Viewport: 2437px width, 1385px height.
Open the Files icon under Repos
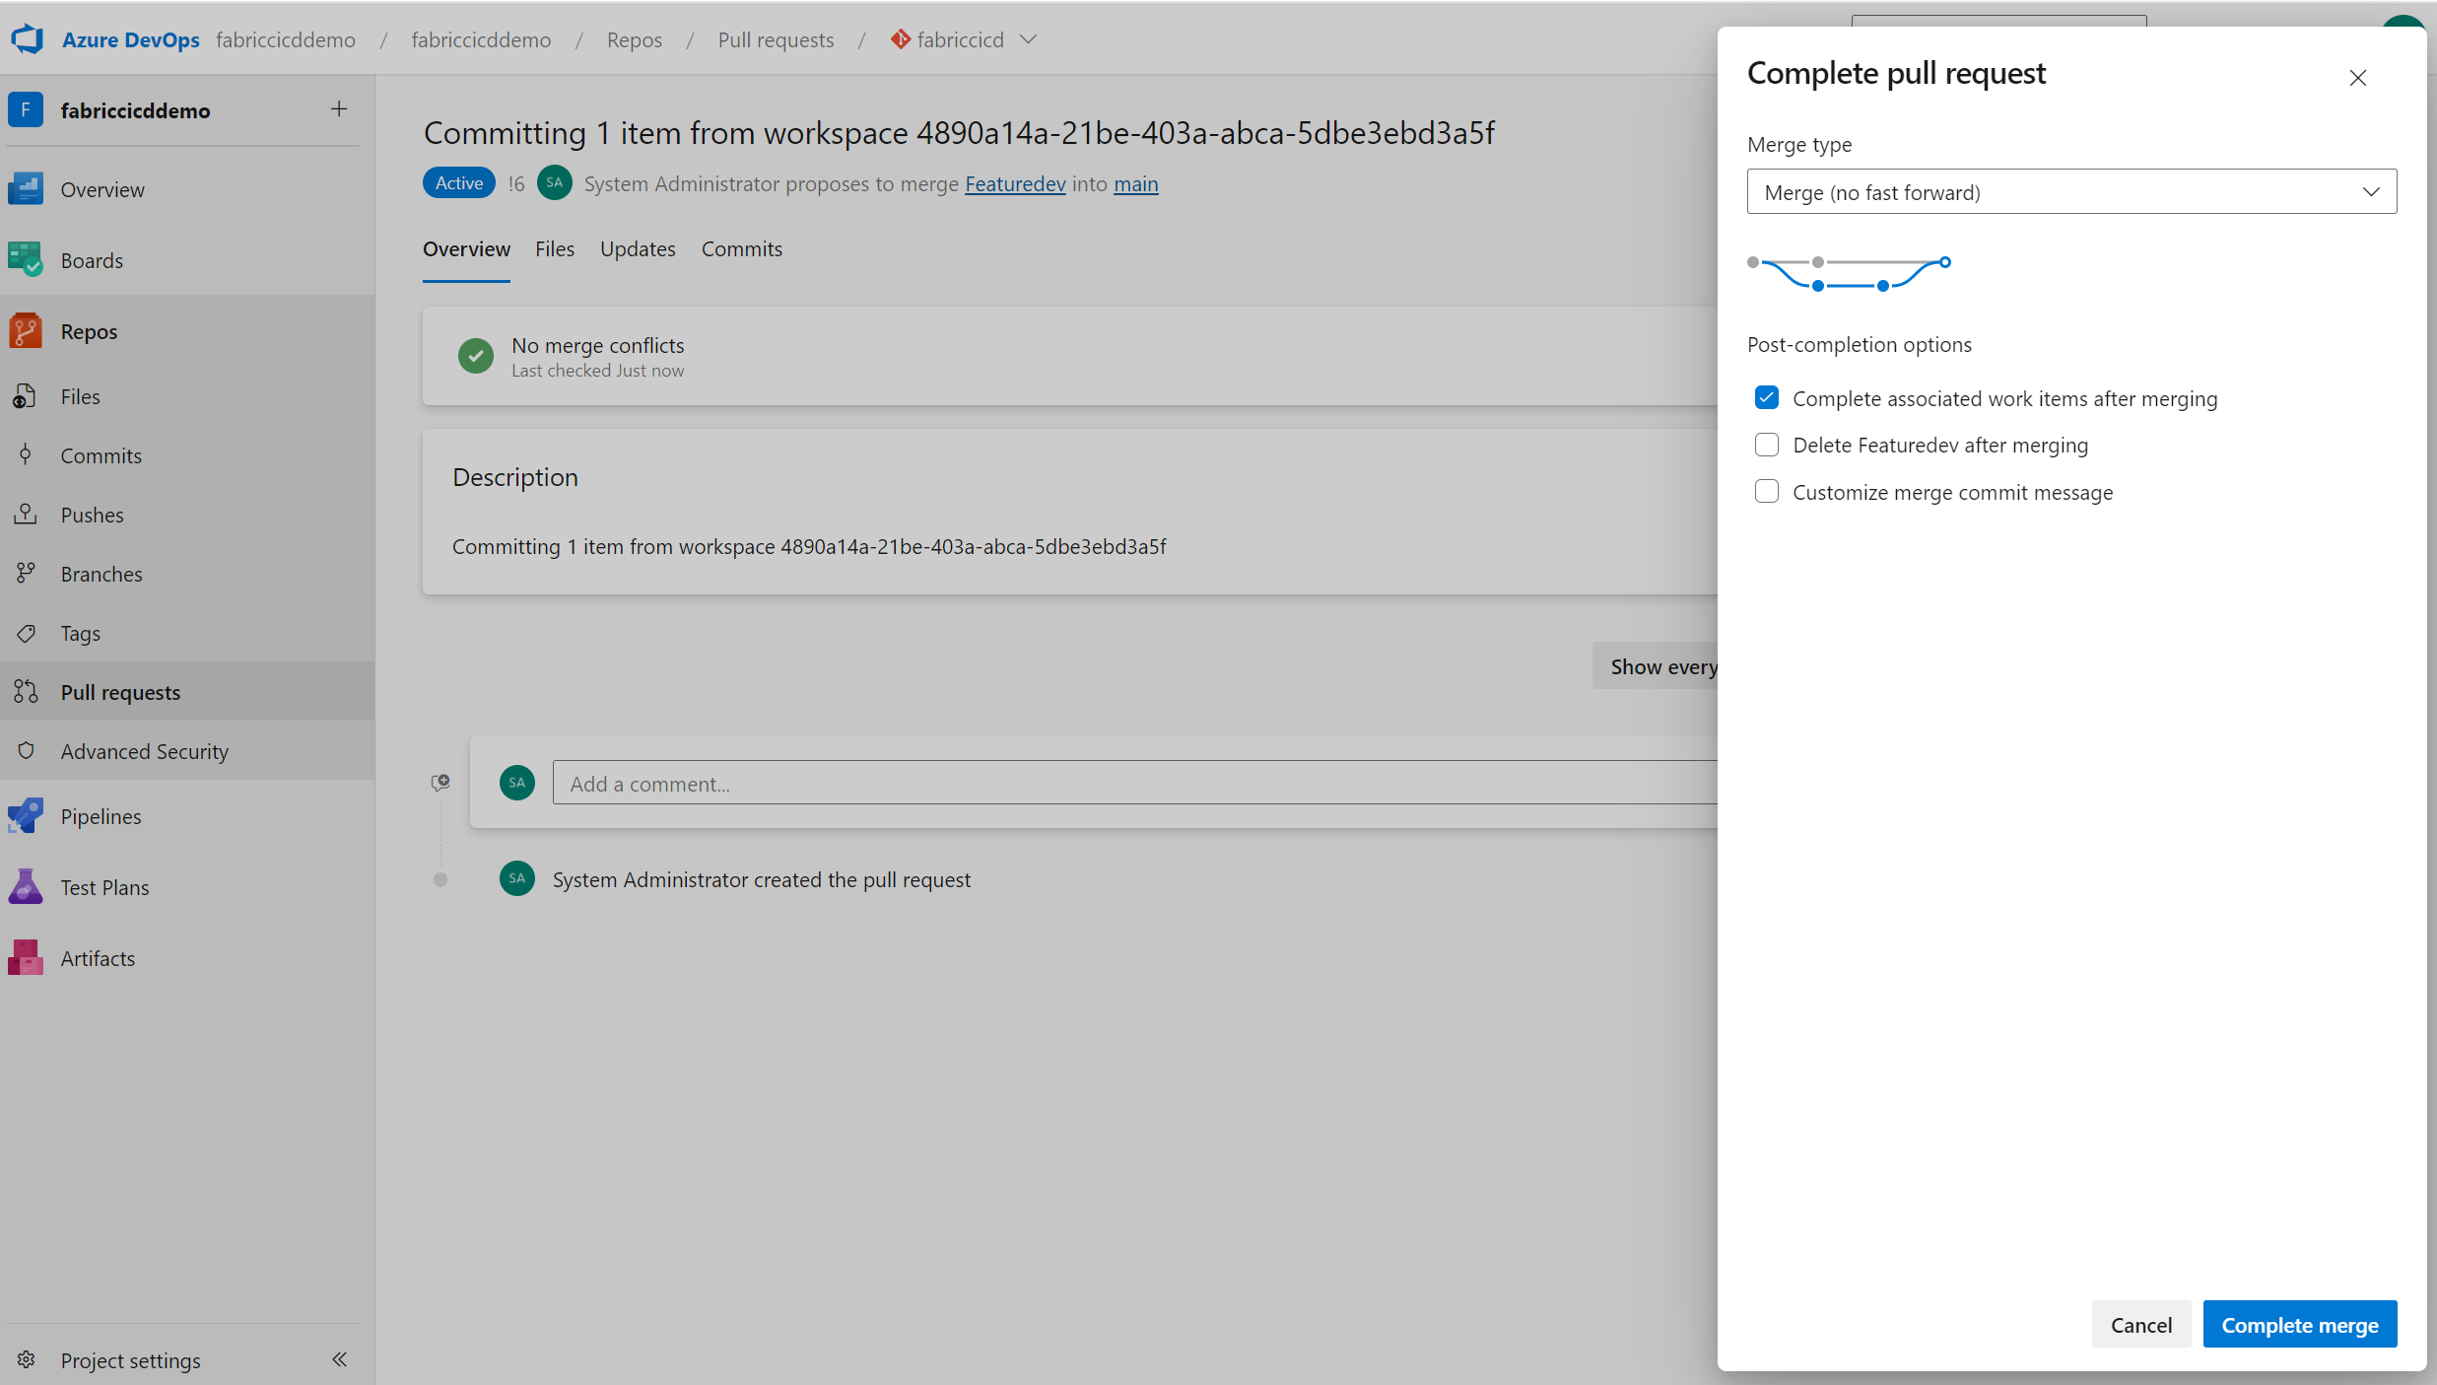(26, 396)
